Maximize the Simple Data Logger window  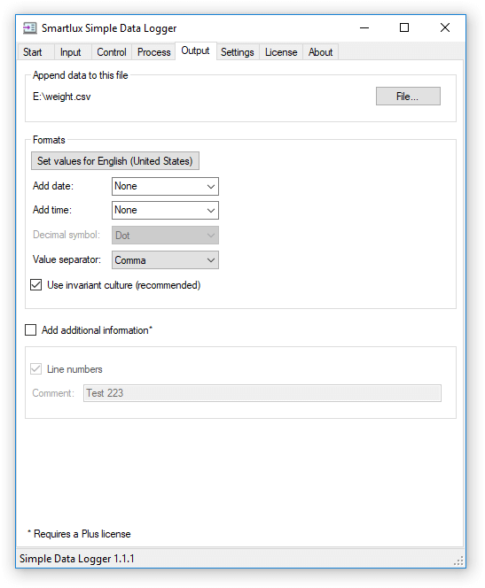point(404,27)
